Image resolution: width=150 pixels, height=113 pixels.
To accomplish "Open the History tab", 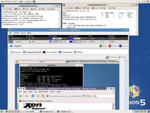I will click(78, 52).
